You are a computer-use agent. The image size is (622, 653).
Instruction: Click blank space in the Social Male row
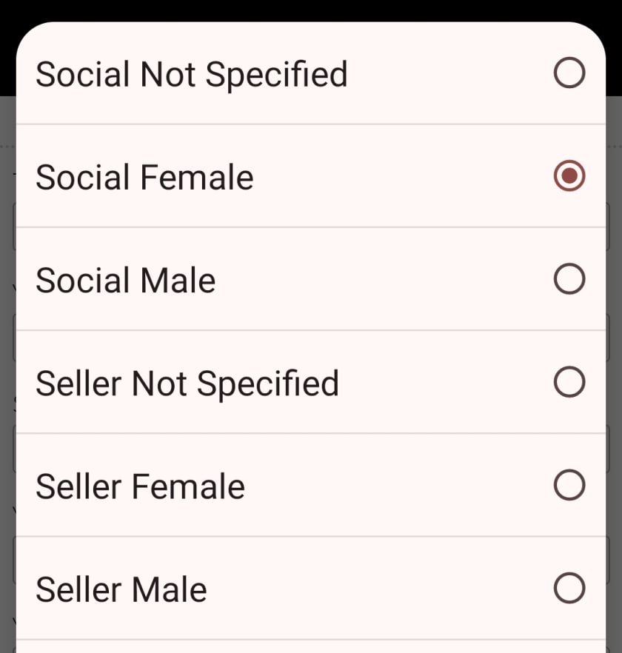click(x=384, y=279)
